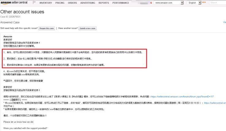Open the ORDERS menu
Viewport: 226px width, 131px height.
72,3
